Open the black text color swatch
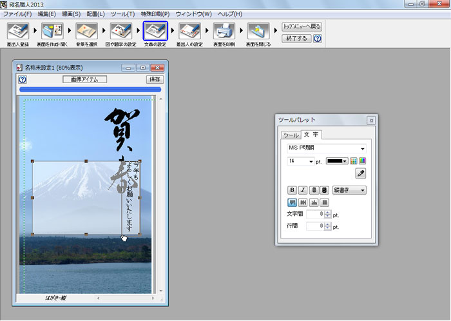This screenshot has width=451, height=321. pyautogui.click(x=337, y=161)
